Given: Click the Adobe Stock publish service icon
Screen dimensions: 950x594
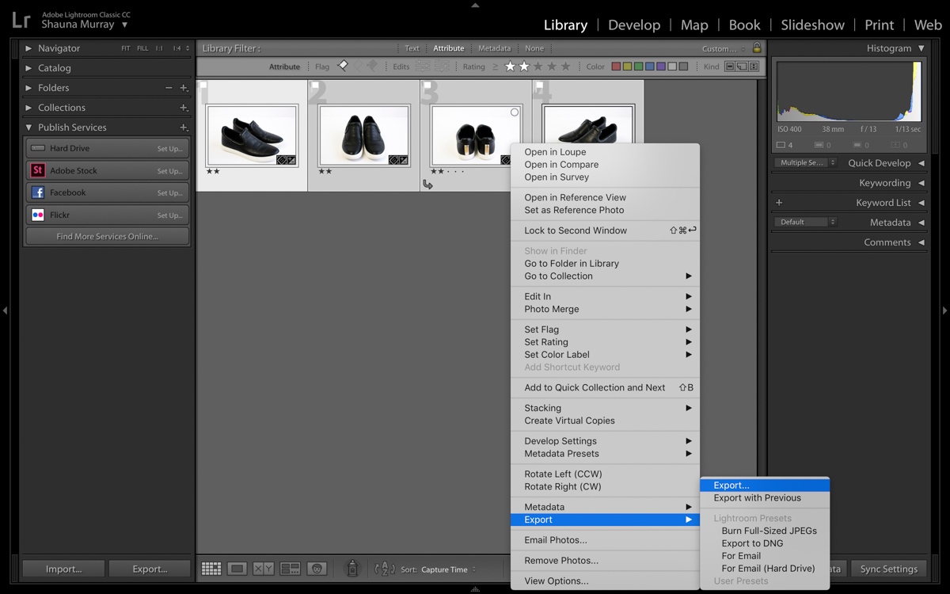Looking at the screenshot, I should (37, 170).
